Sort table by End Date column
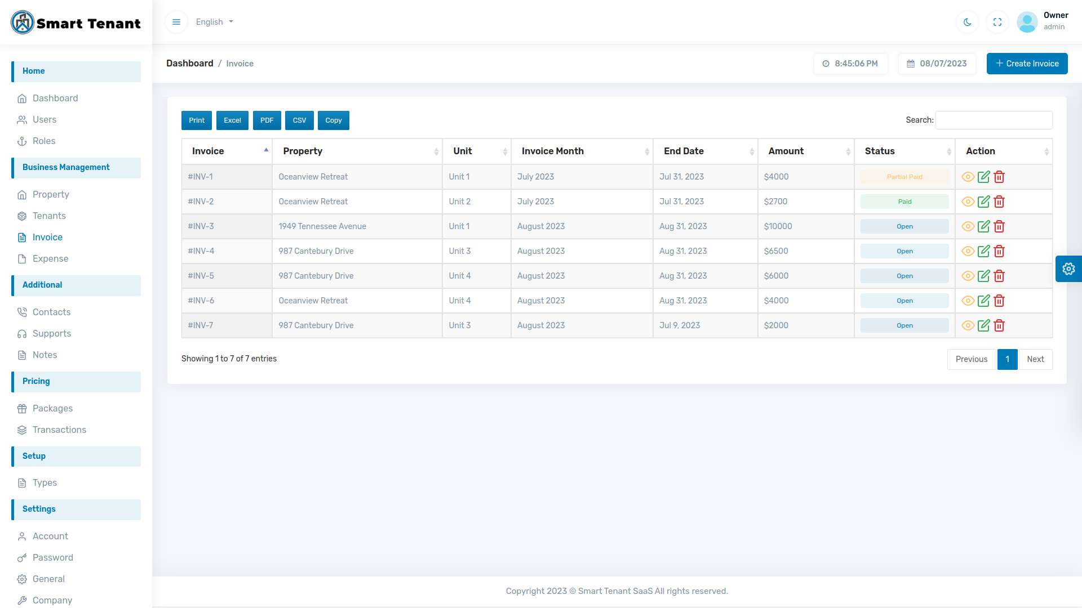Screen dimensions: 1082x608 point(706,151)
